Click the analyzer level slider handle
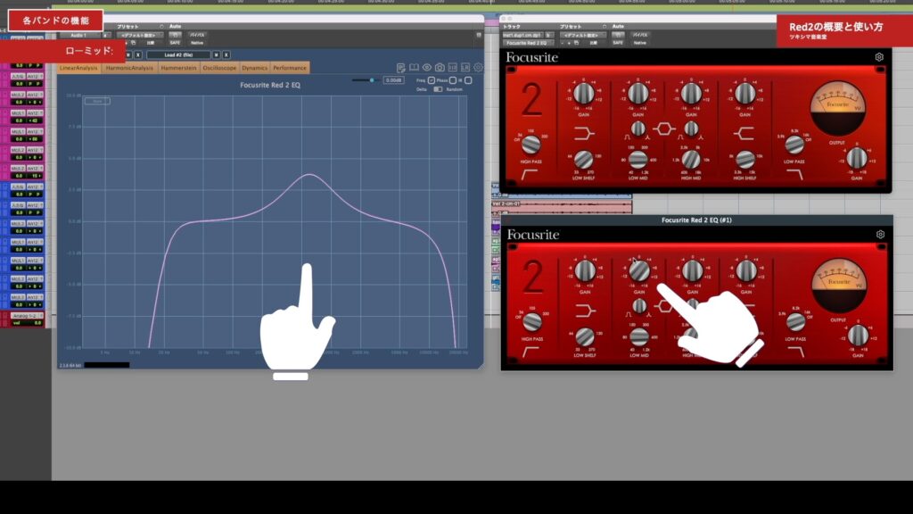Viewport: 913px width, 514px height. click(372, 79)
